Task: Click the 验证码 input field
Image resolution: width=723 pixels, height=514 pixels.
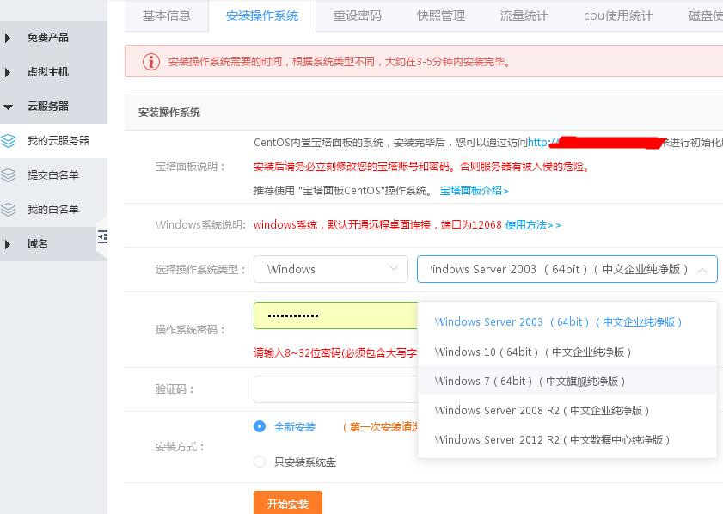Action: pyautogui.click(x=335, y=389)
